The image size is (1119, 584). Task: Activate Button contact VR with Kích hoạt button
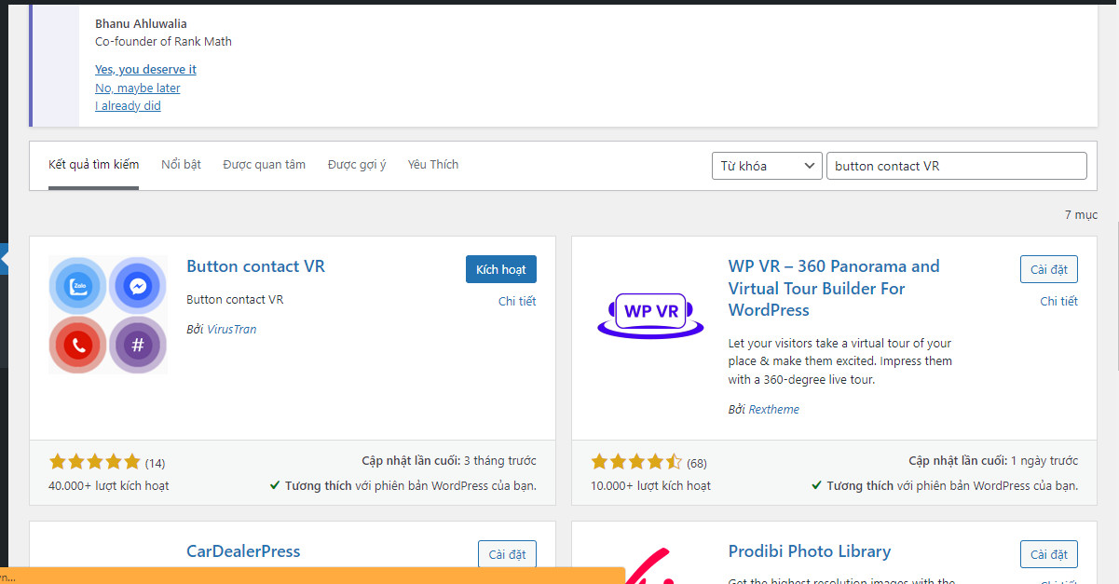pos(500,269)
